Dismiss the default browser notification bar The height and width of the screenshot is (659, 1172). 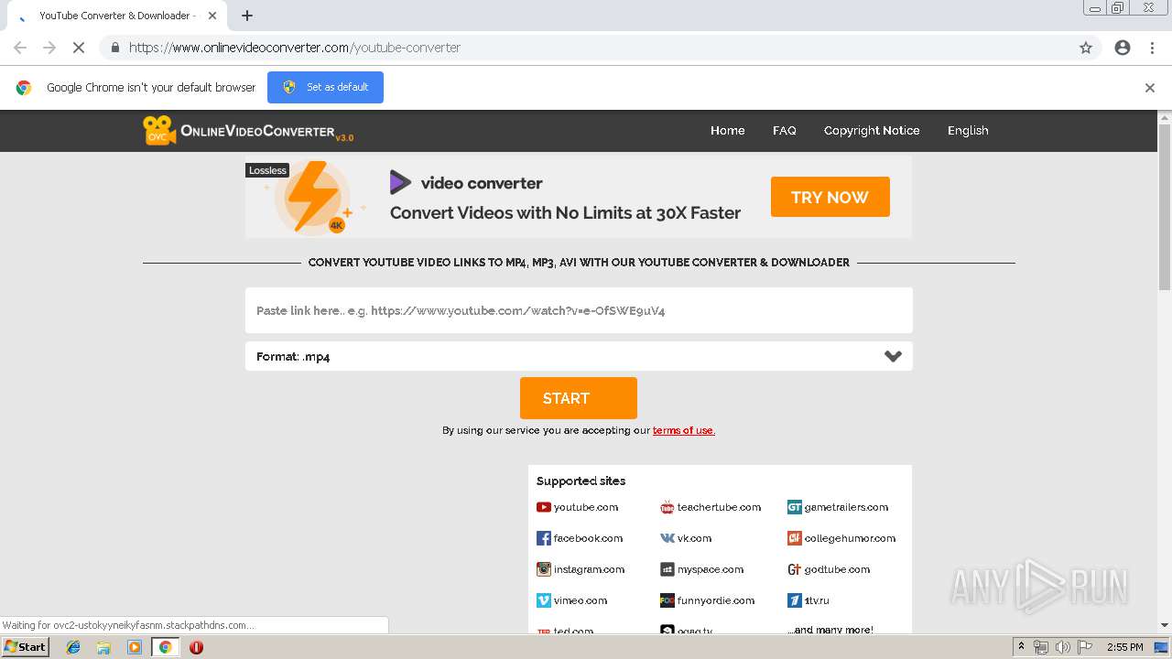coord(1150,88)
